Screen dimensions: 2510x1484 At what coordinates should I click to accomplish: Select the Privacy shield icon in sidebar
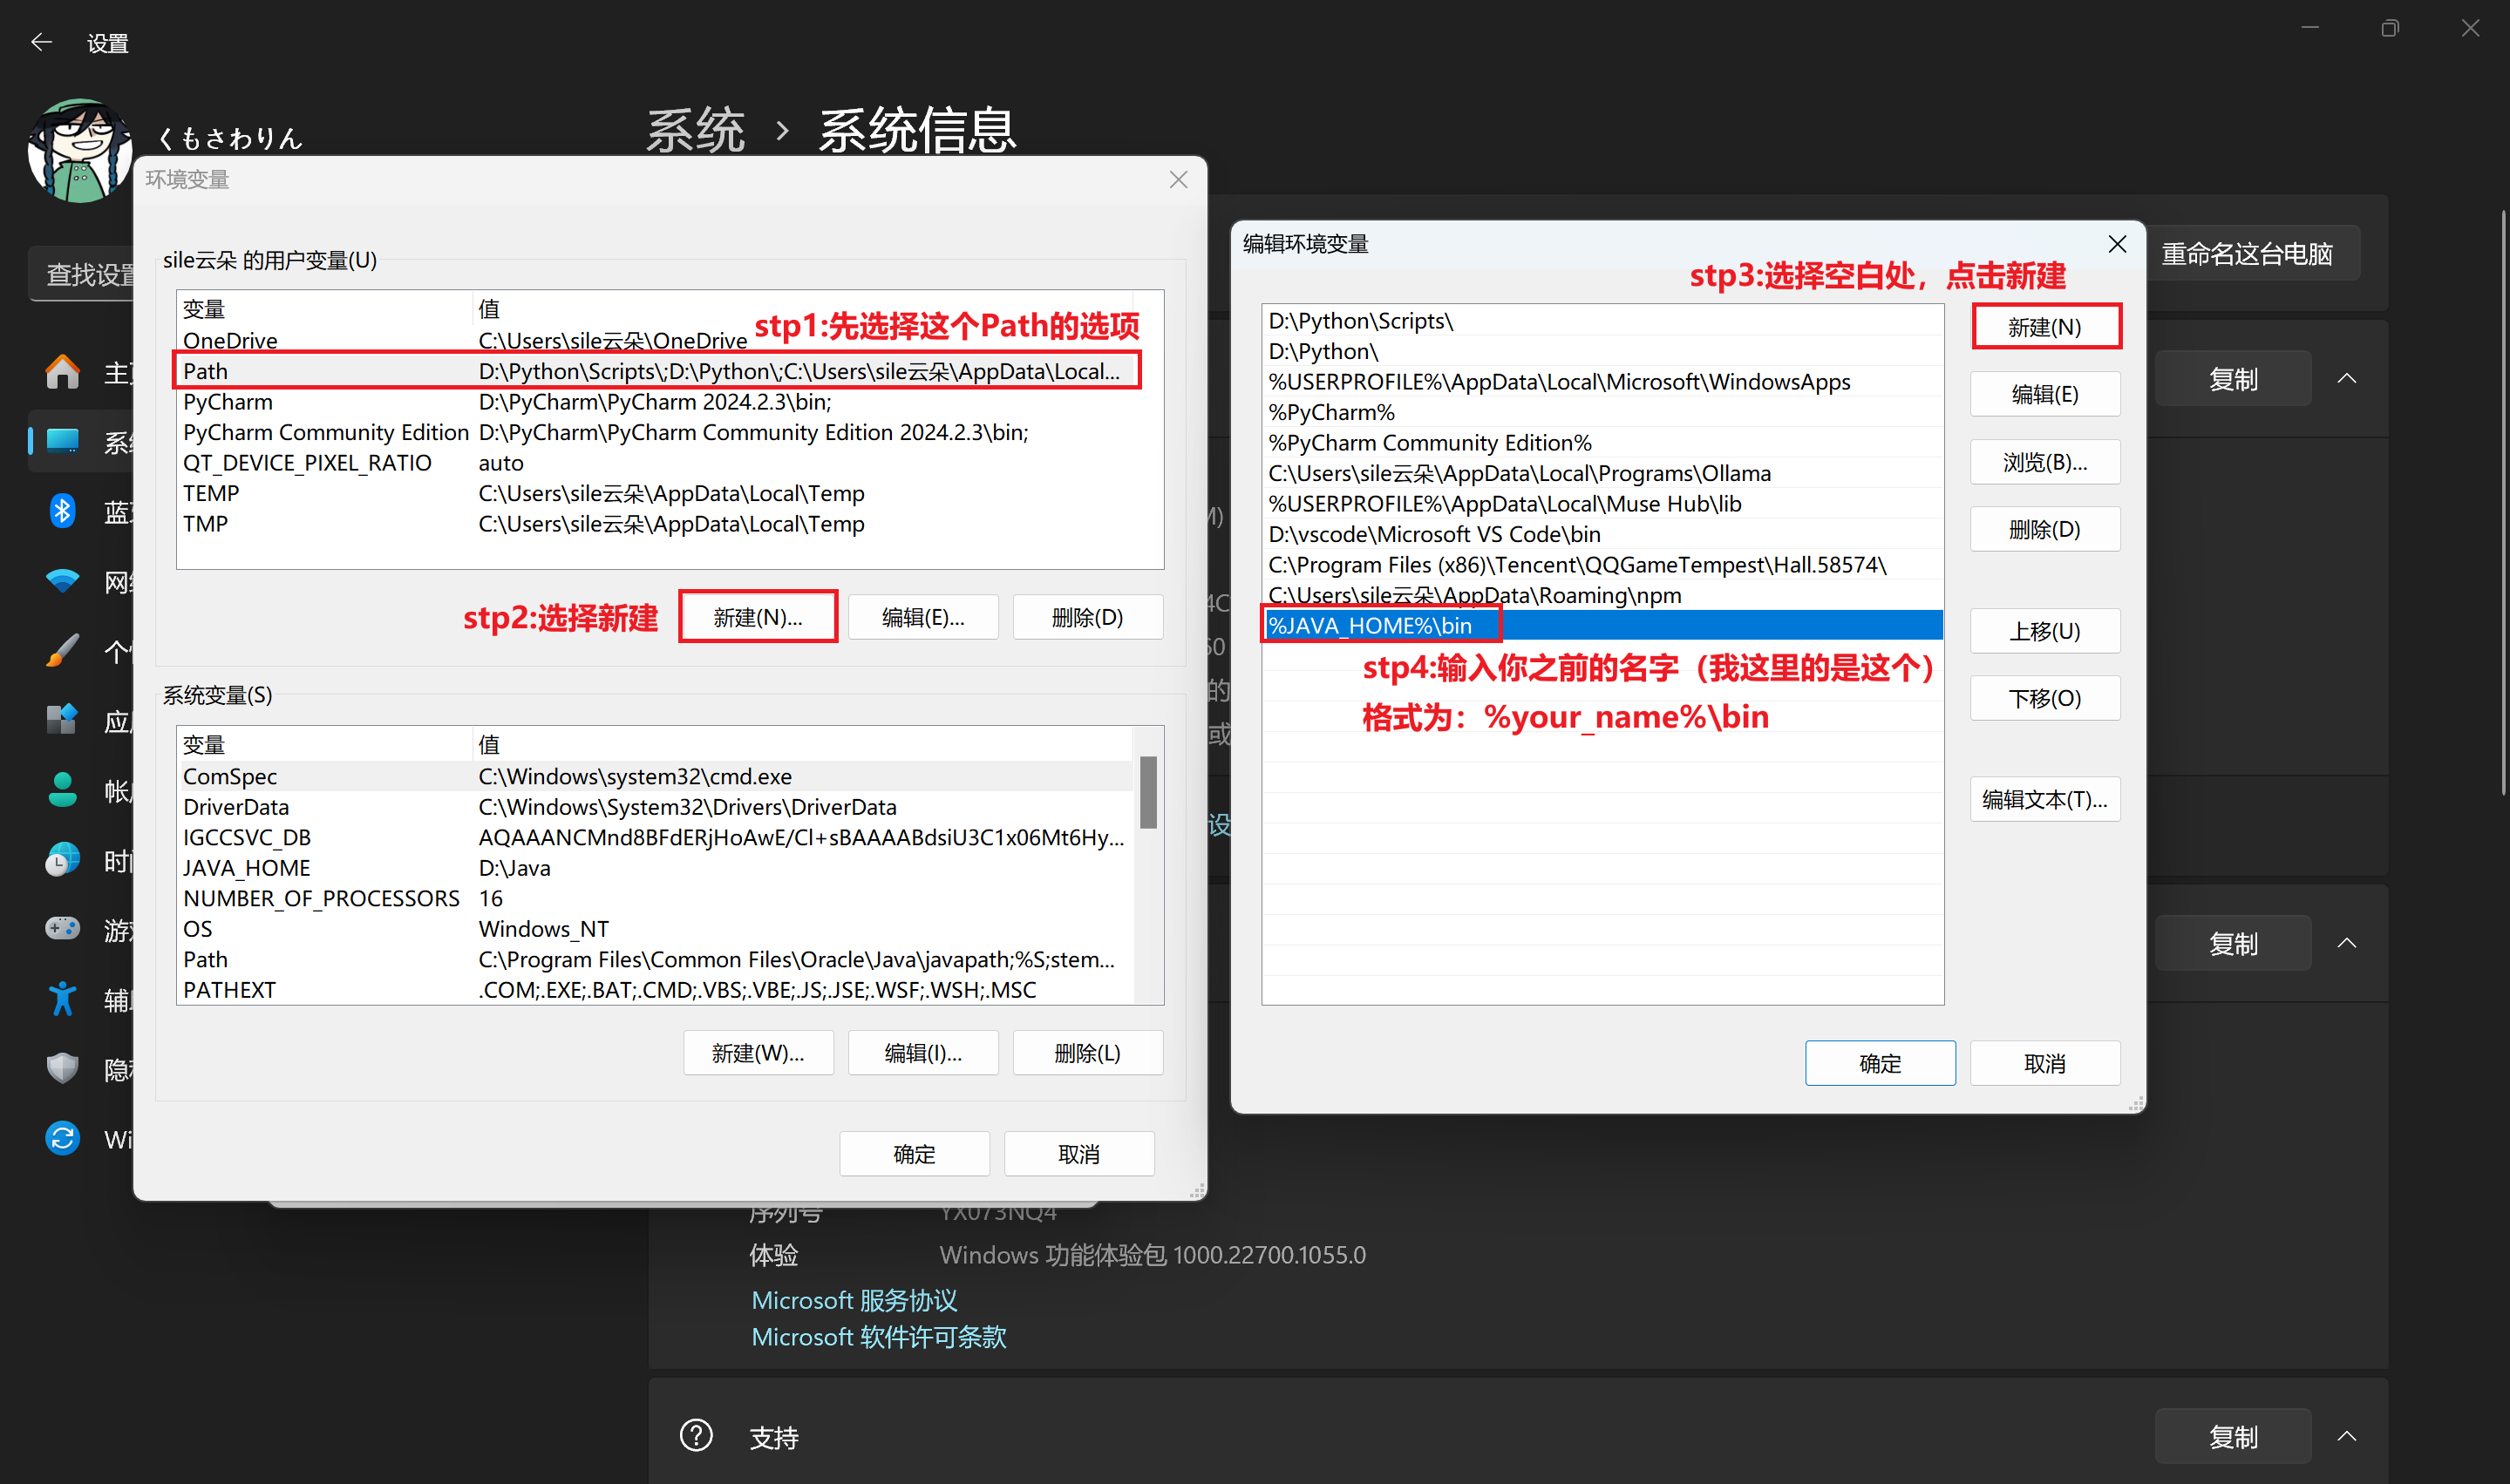tap(62, 1068)
